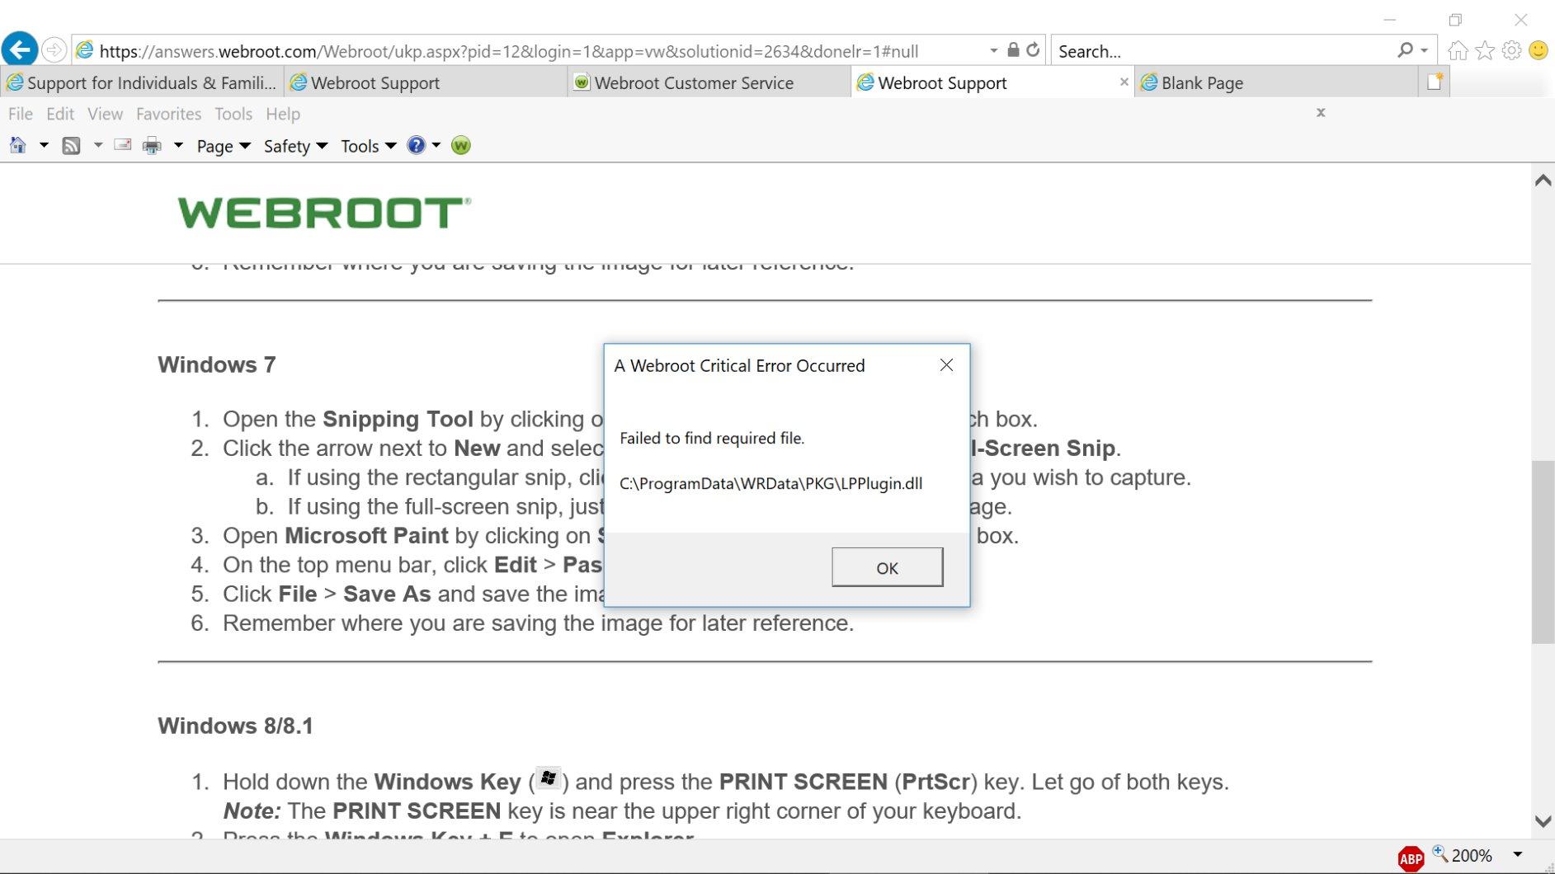Click the LPPlugin.dll file path text
The image size is (1555, 874).
click(771, 483)
